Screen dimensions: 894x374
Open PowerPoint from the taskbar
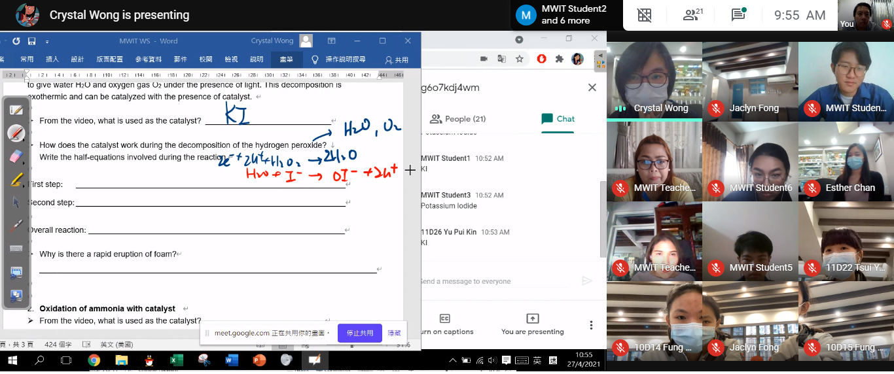click(x=259, y=360)
